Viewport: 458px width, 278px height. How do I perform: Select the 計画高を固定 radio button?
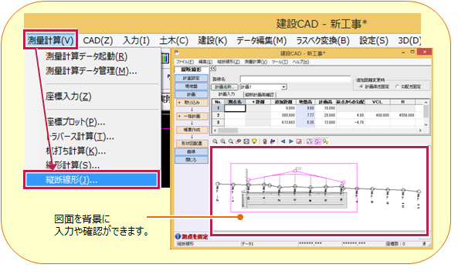point(361,86)
